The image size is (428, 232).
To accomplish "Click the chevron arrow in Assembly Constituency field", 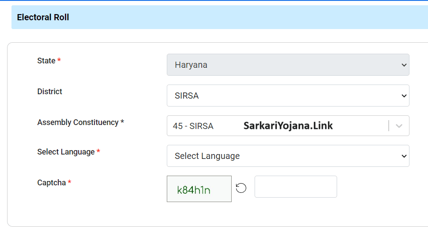I will tap(399, 126).
